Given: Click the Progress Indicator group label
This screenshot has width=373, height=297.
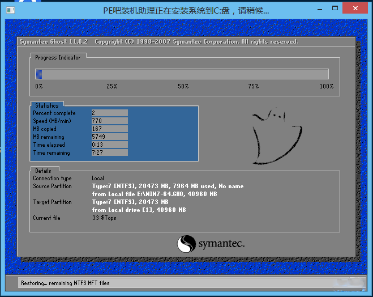Looking at the screenshot, I should pyautogui.click(x=58, y=57).
